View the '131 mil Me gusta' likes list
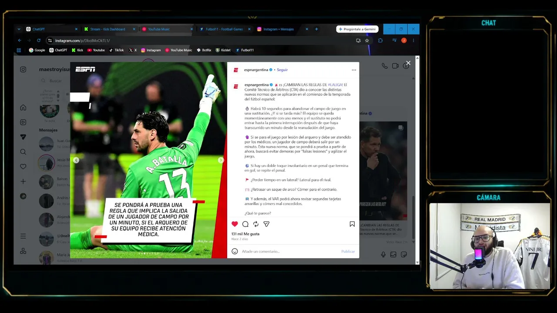The width and height of the screenshot is (557, 313). [245, 234]
